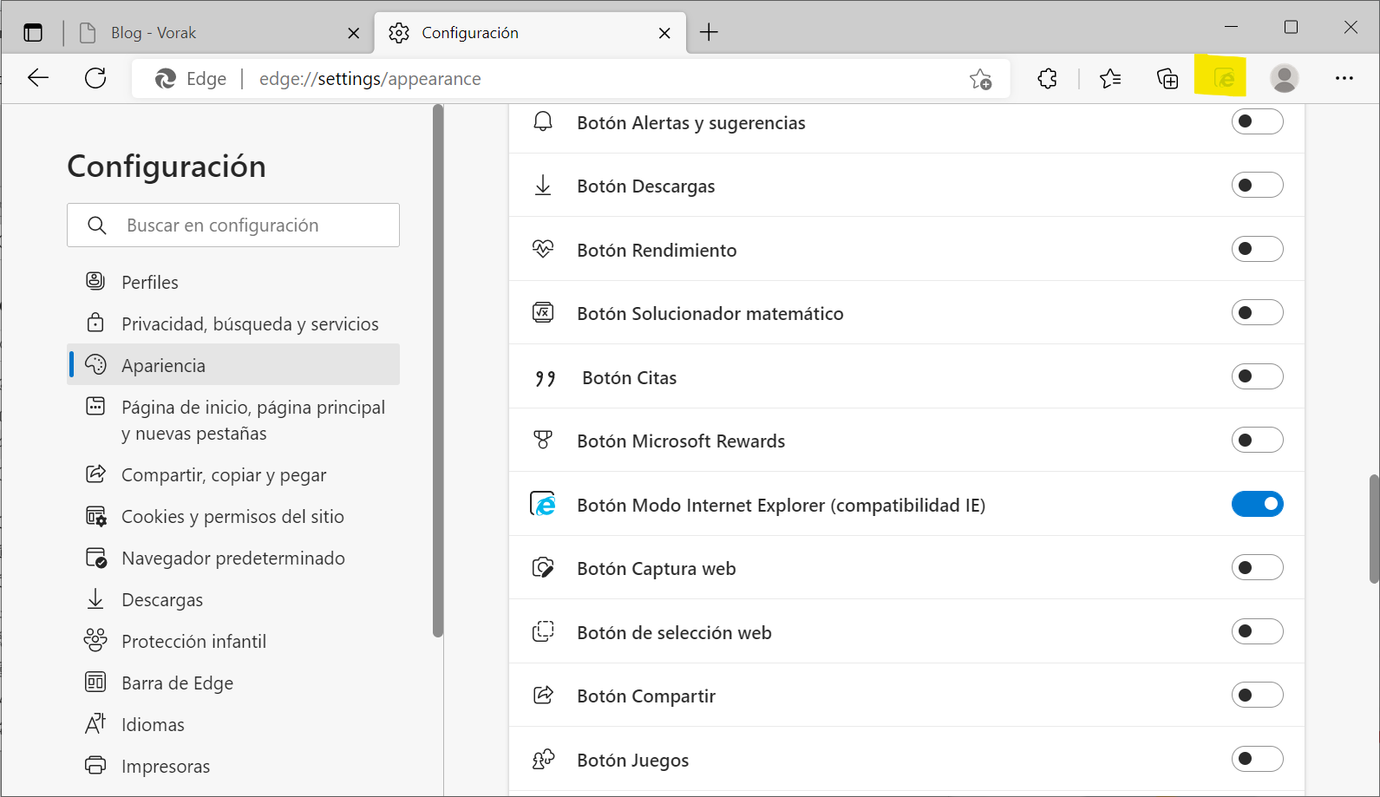The image size is (1380, 797).
Task: Click the Botón Juegos game icon
Action: coord(543,759)
